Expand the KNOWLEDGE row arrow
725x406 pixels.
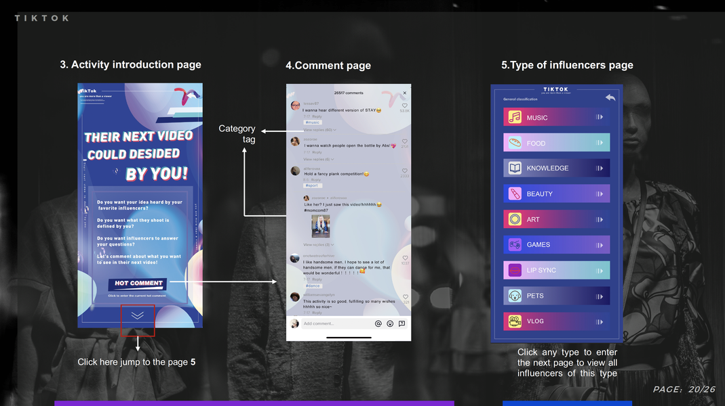tap(600, 168)
